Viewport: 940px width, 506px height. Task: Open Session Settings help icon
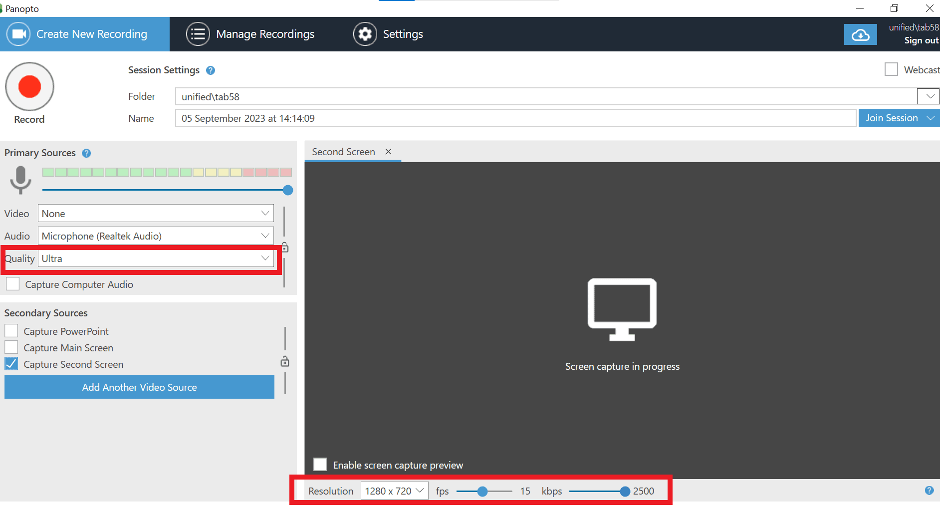[211, 70]
